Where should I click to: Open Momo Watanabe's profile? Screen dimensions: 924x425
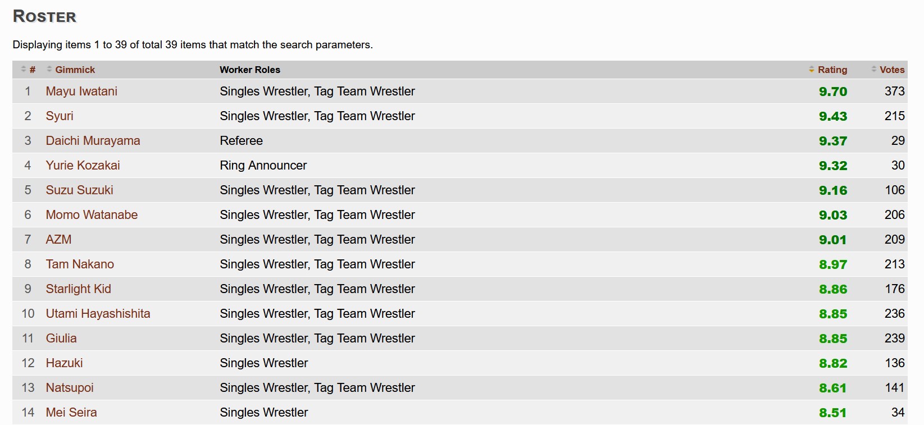92,214
